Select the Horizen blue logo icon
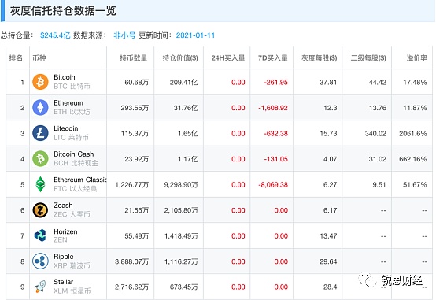 (40, 235)
